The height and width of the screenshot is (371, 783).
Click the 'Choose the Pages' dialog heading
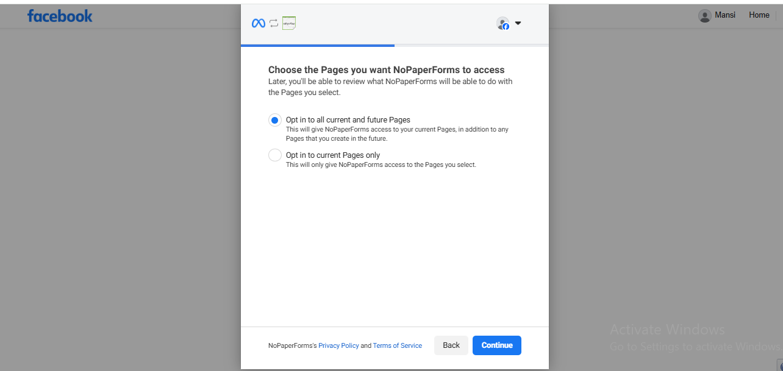coord(386,70)
